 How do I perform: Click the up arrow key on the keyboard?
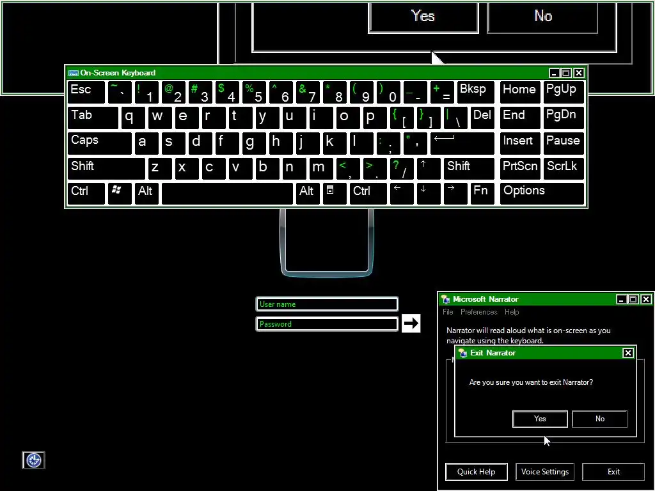429,168
